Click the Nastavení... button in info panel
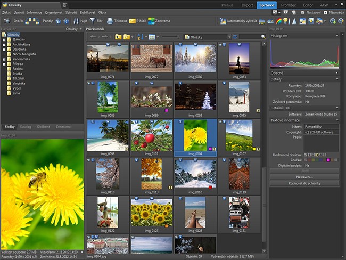This screenshot has height=260, width=346. [x=304, y=176]
